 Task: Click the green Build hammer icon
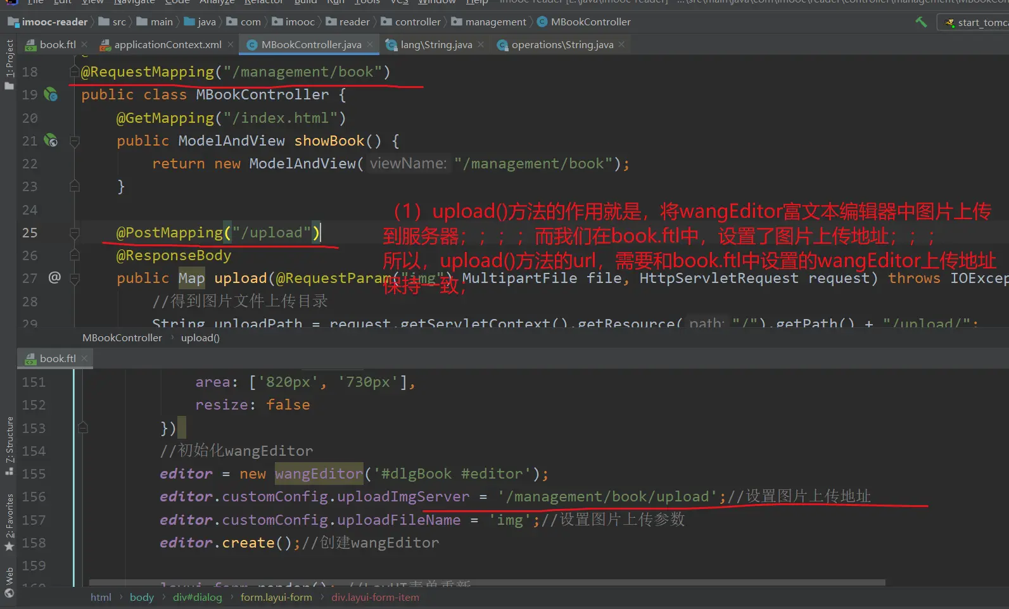921,22
